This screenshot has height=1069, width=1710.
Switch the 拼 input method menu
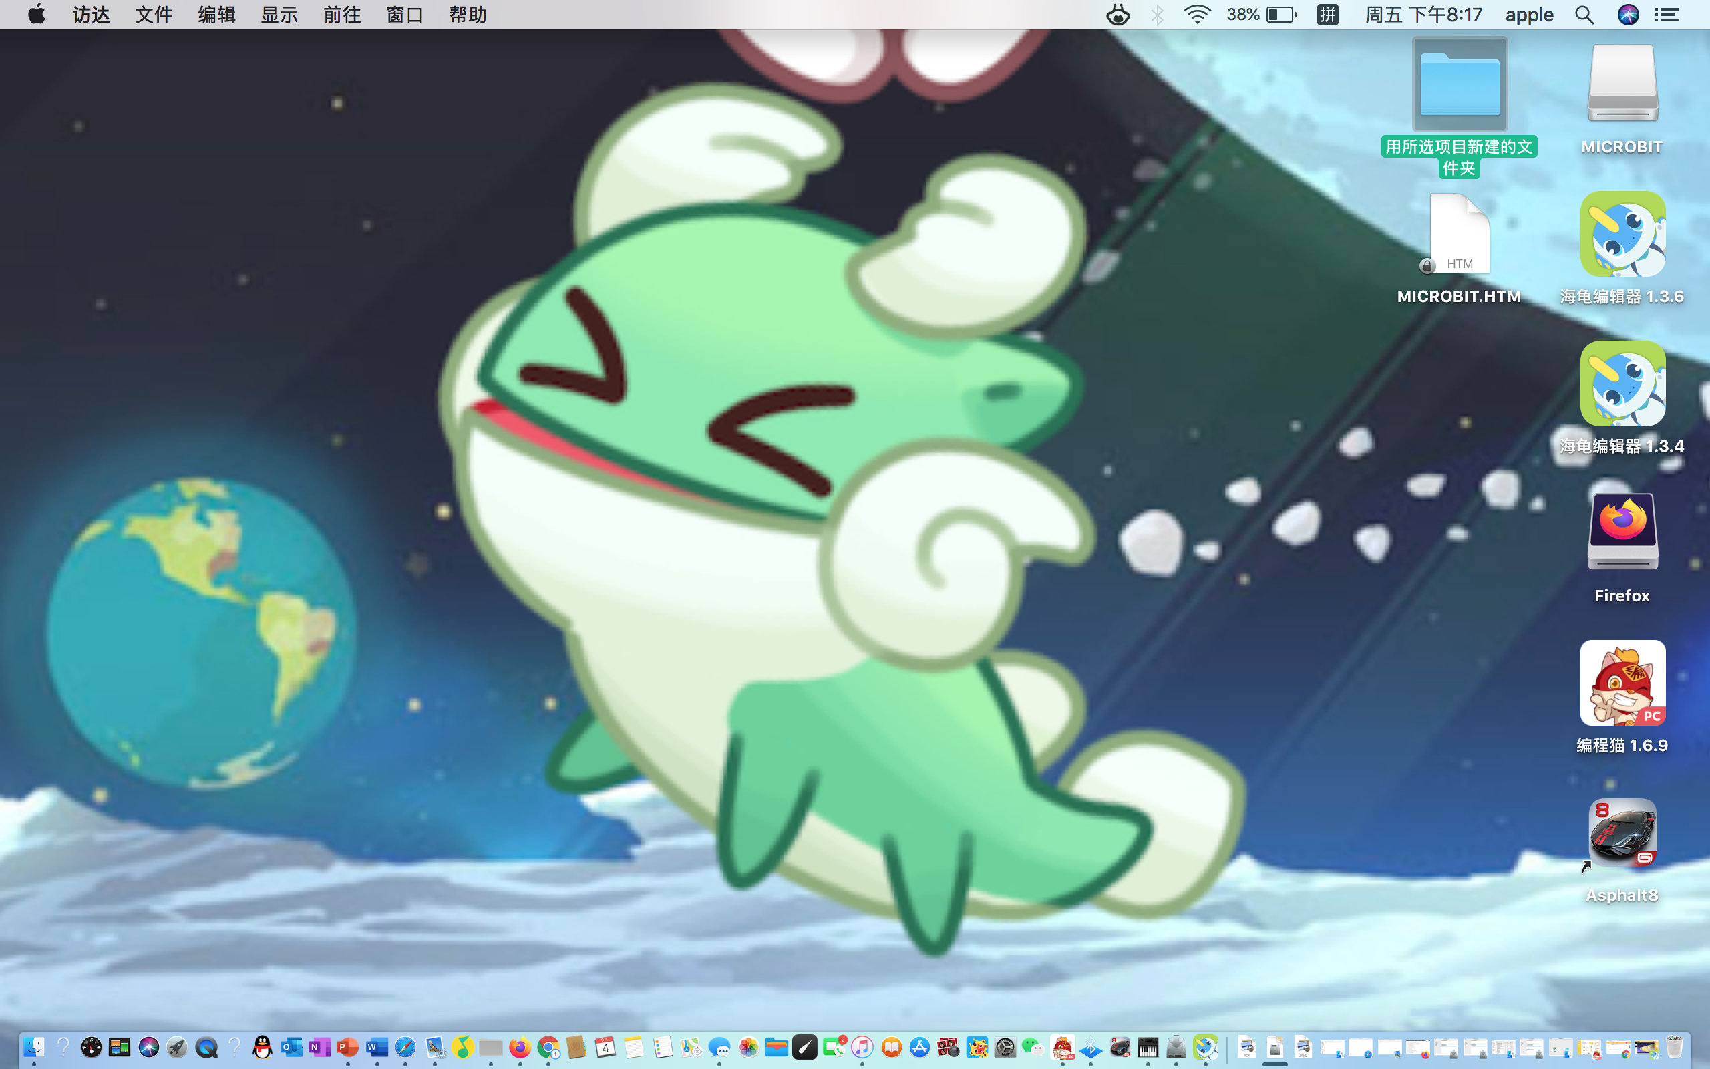1328,14
